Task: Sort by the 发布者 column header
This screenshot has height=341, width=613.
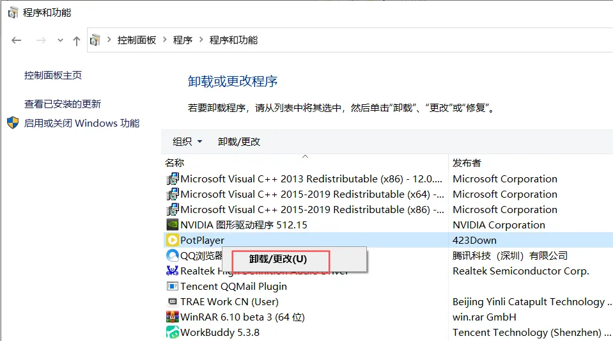Action: [467, 163]
